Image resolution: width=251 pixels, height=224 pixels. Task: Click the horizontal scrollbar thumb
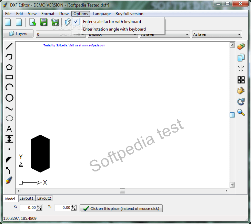(x=122, y=191)
